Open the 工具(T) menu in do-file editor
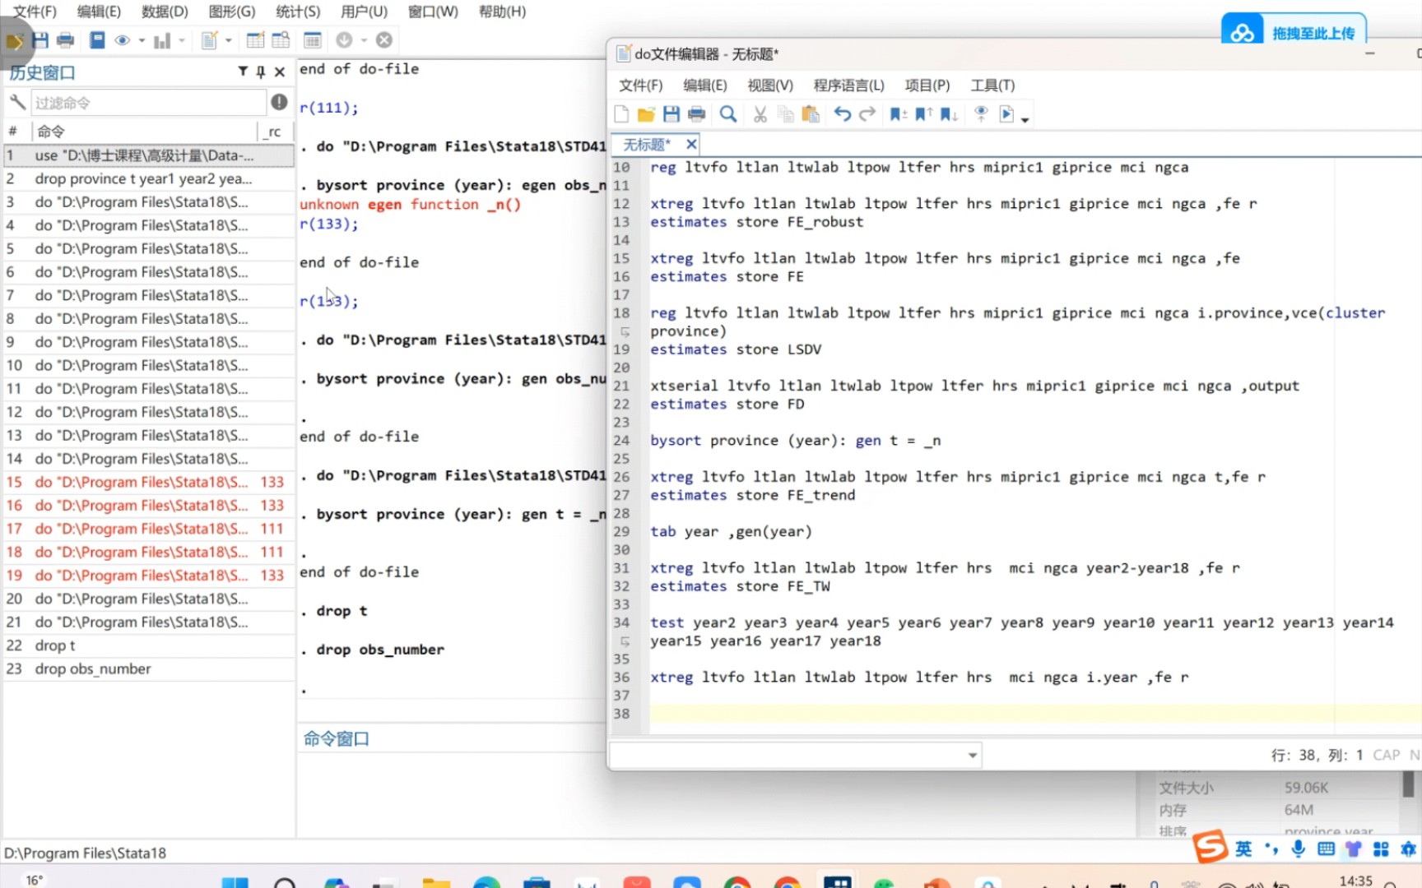Screen dimensions: 1422x888 (993, 85)
